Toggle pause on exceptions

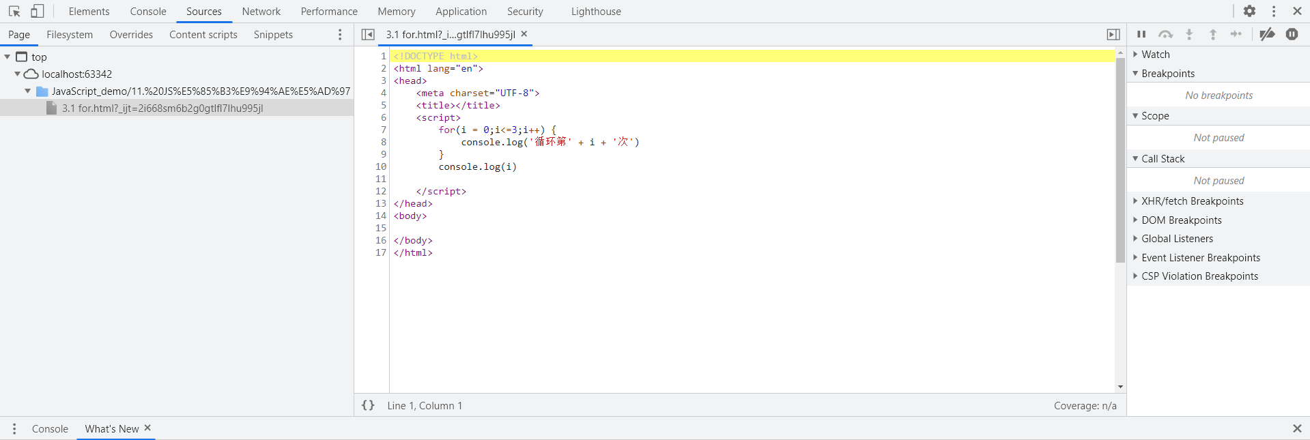click(1292, 34)
